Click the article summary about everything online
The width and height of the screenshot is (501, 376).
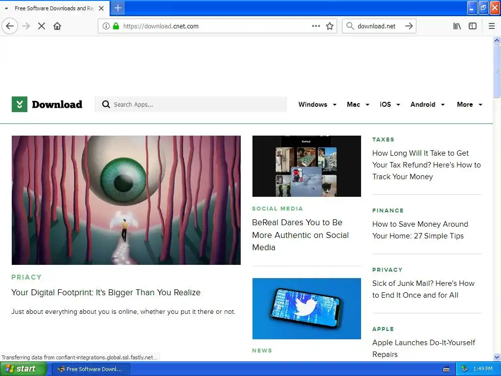tap(123, 311)
